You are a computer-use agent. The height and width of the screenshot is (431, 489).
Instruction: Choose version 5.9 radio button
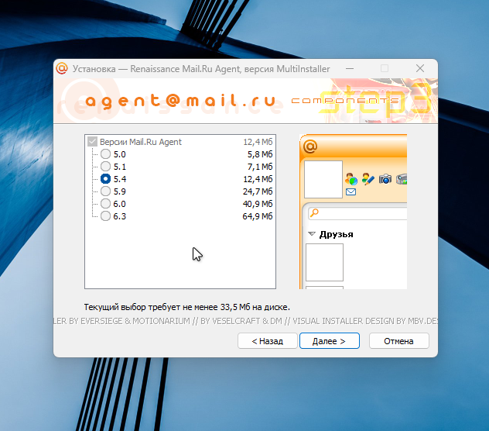[x=105, y=191]
